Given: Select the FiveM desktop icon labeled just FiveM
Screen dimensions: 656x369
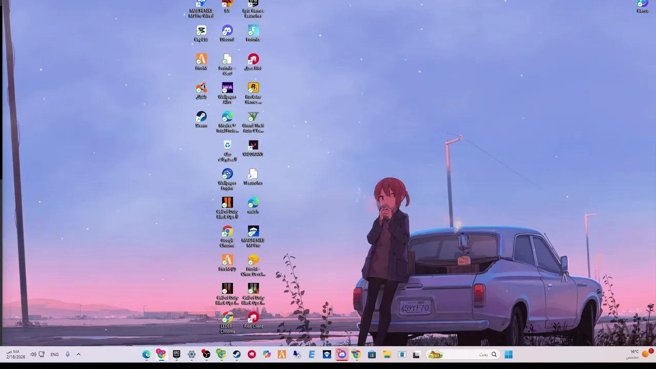Looking at the screenshot, I should tap(201, 63).
